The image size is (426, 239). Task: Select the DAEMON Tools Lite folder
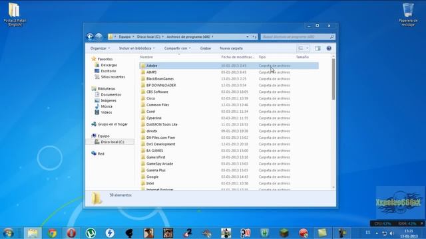pyautogui.click(x=162, y=125)
